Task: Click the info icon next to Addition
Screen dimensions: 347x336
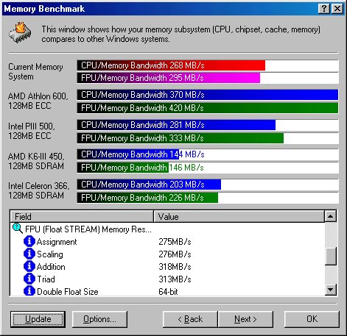Action: pyautogui.click(x=29, y=266)
